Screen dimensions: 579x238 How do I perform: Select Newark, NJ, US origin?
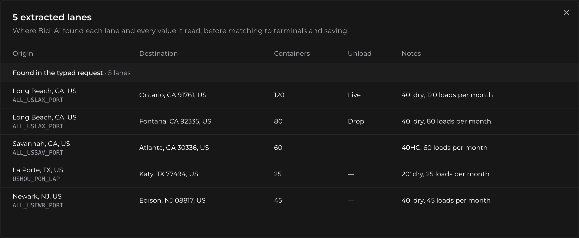(x=37, y=196)
